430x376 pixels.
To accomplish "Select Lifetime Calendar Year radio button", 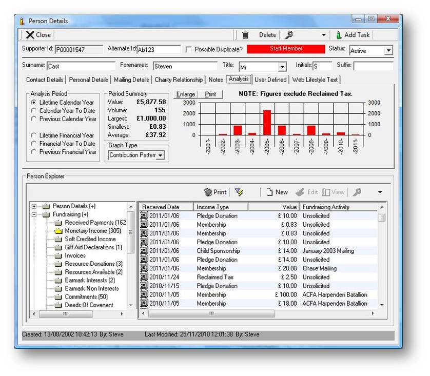I will [33, 102].
